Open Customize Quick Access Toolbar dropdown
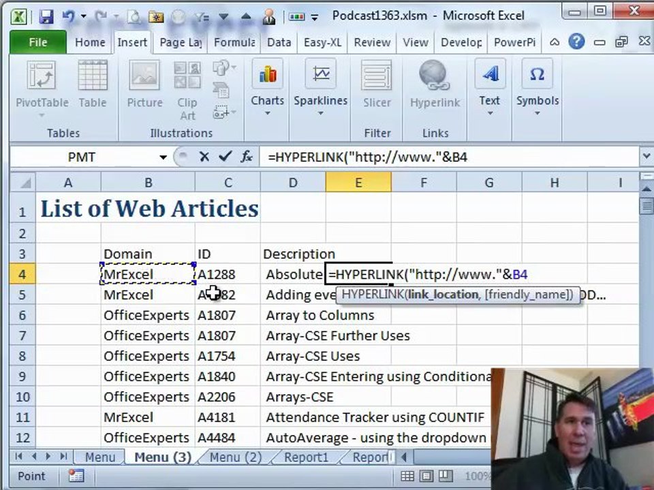654x490 pixels. [x=315, y=17]
